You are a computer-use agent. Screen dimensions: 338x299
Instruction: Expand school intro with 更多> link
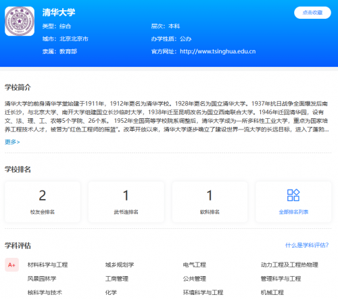pos(12,142)
